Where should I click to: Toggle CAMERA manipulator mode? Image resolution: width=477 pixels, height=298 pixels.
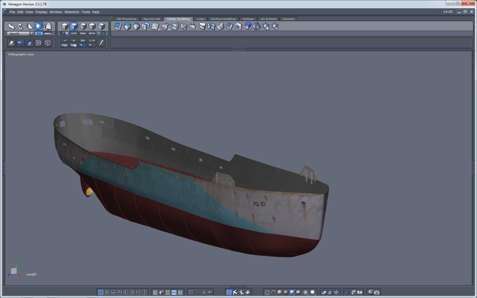48,33
